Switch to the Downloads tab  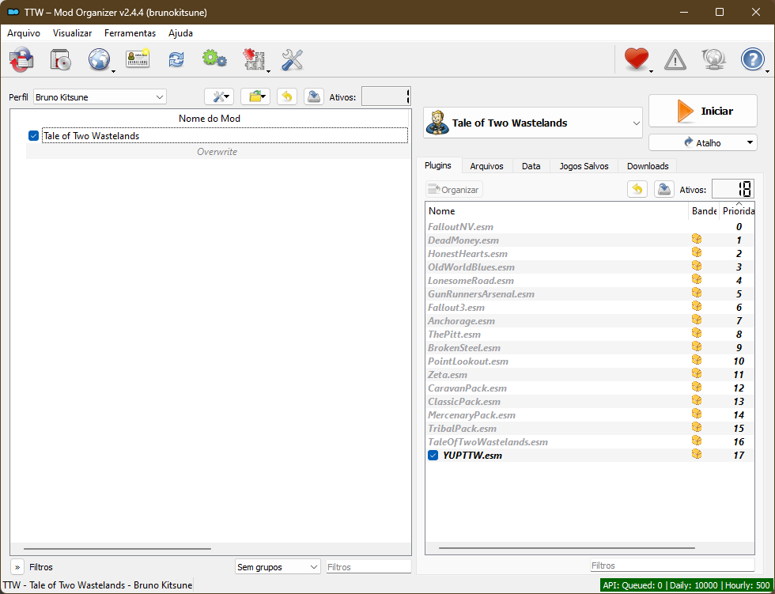click(648, 166)
